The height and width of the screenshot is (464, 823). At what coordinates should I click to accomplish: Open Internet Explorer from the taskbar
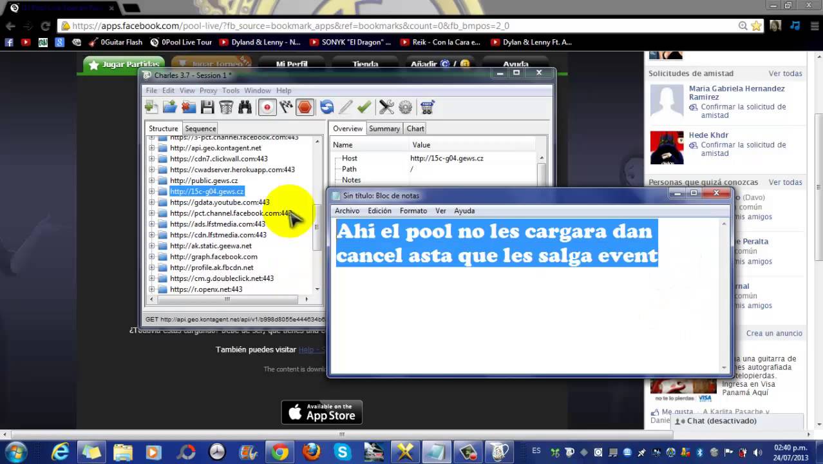coord(60,452)
